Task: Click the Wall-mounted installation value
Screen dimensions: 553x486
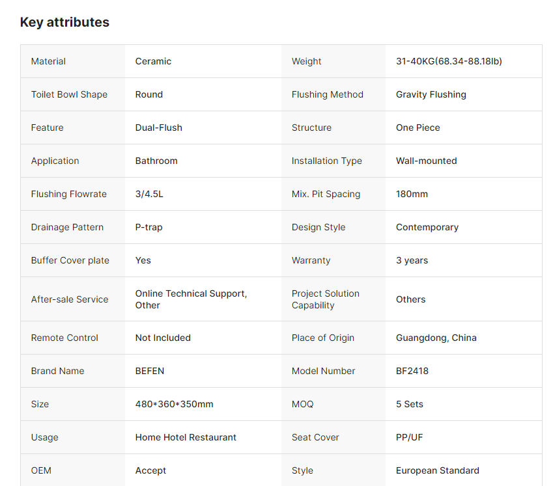Action: 426,161
